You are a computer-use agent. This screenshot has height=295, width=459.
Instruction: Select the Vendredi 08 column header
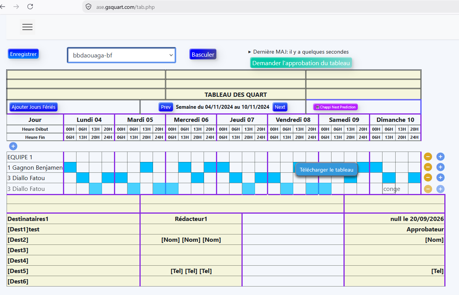tap(293, 120)
